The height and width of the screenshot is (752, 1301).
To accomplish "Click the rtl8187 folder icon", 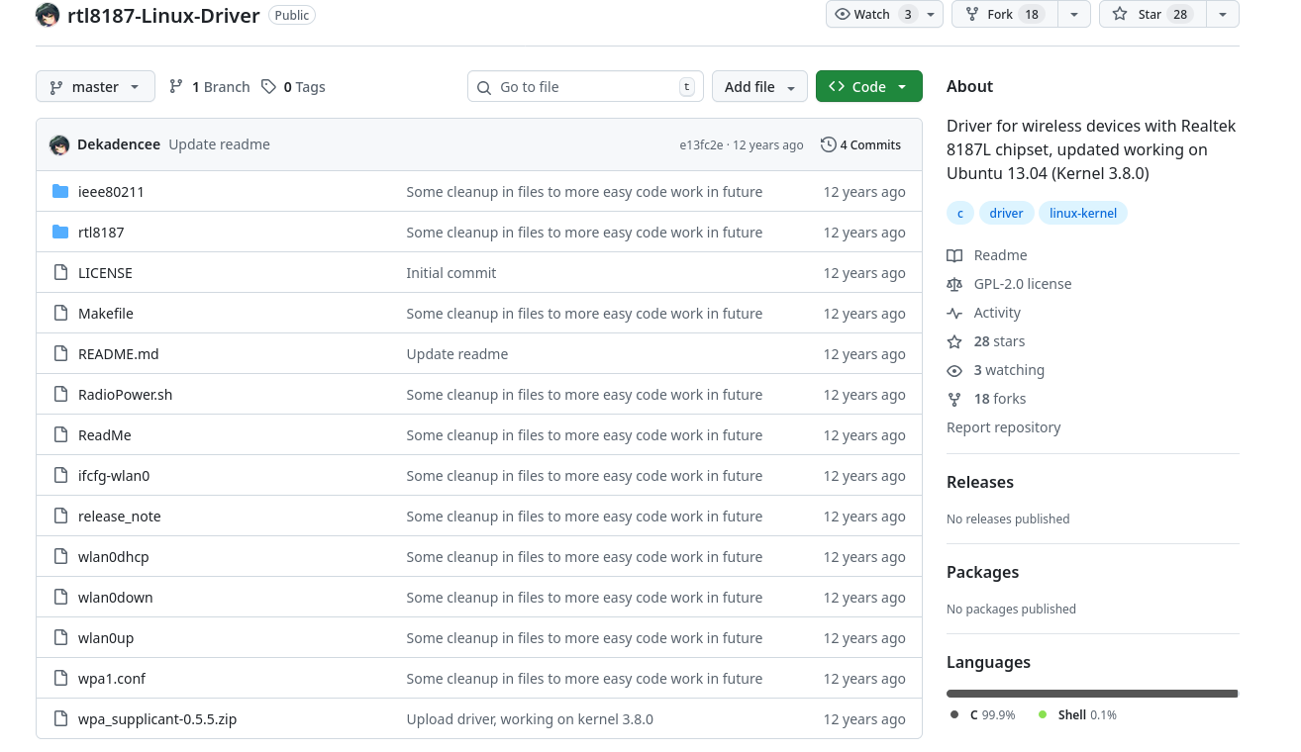I will tap(60, 233).
